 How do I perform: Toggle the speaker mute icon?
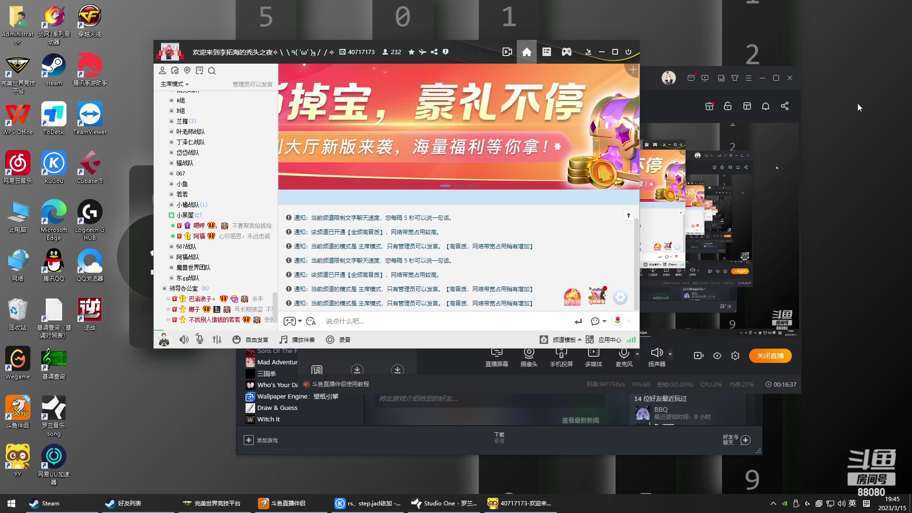point(184,340)
